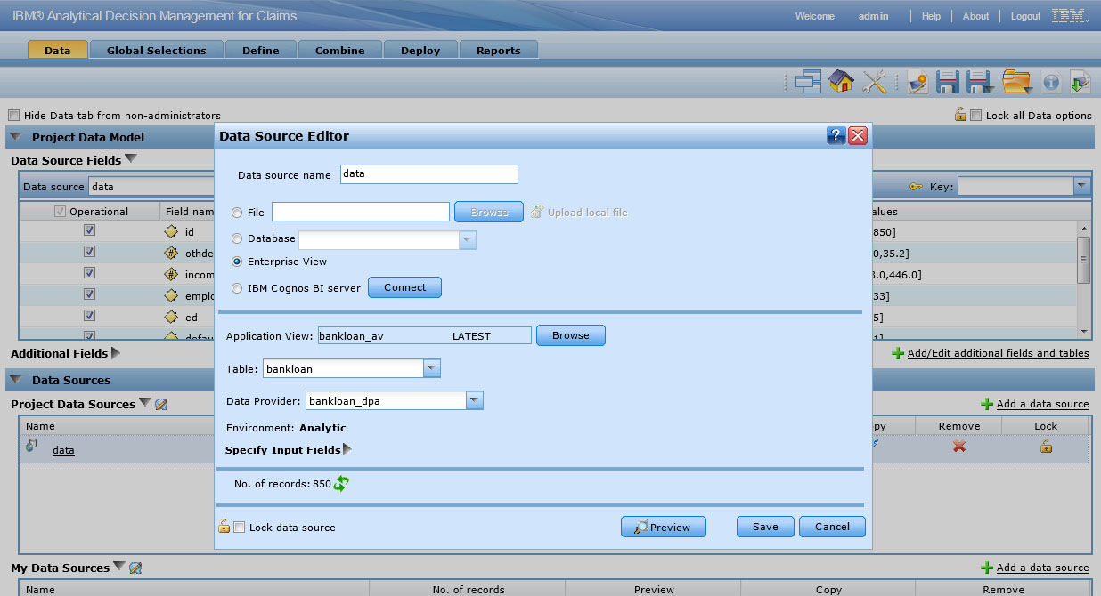Show info with blue i icon

click(x=1051, y=82)
